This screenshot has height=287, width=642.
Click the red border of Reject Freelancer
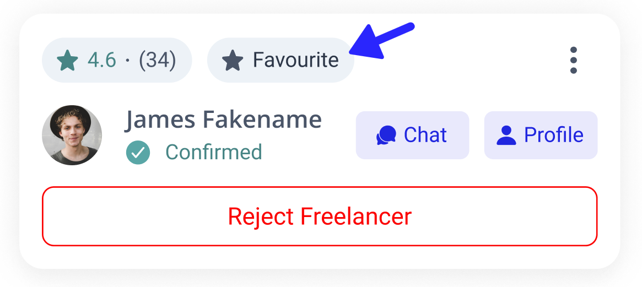click(x=320, y=188)
